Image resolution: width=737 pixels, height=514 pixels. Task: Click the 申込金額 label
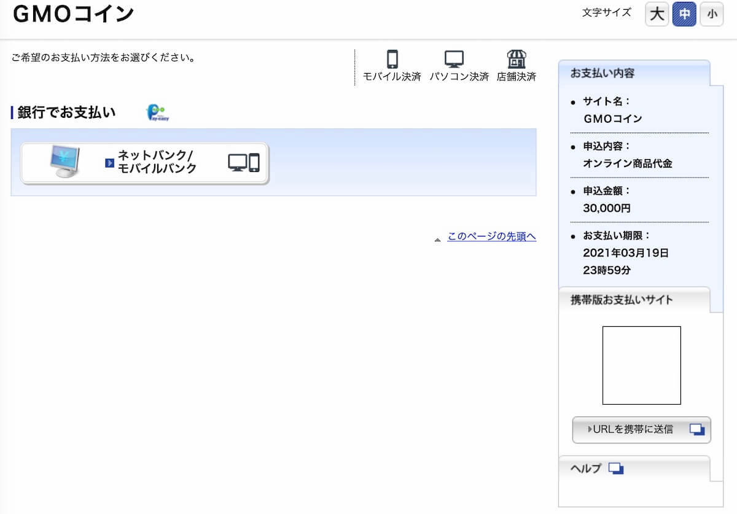(x=607, y=191)
